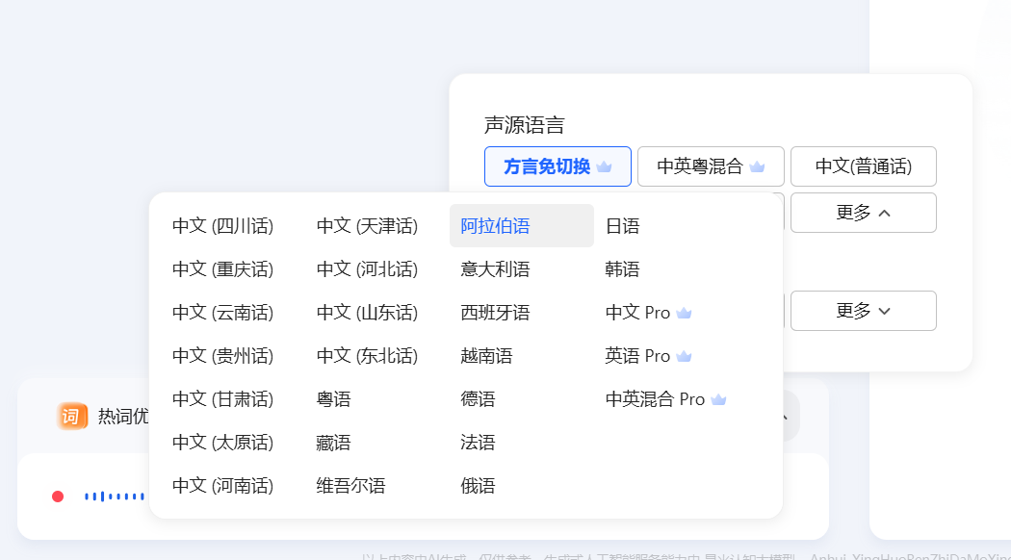Choose 日语 from language list
Screen dimensions: 1011x560
tap(622, 226)
